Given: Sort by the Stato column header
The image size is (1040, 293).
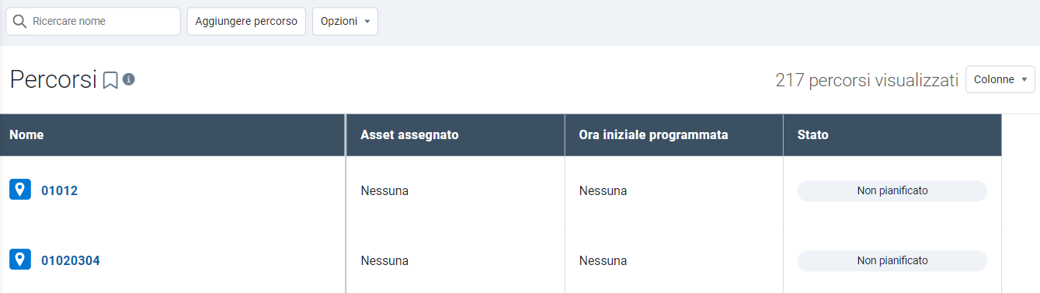Looking at the screenshot, I should click(x=813, y=134).
